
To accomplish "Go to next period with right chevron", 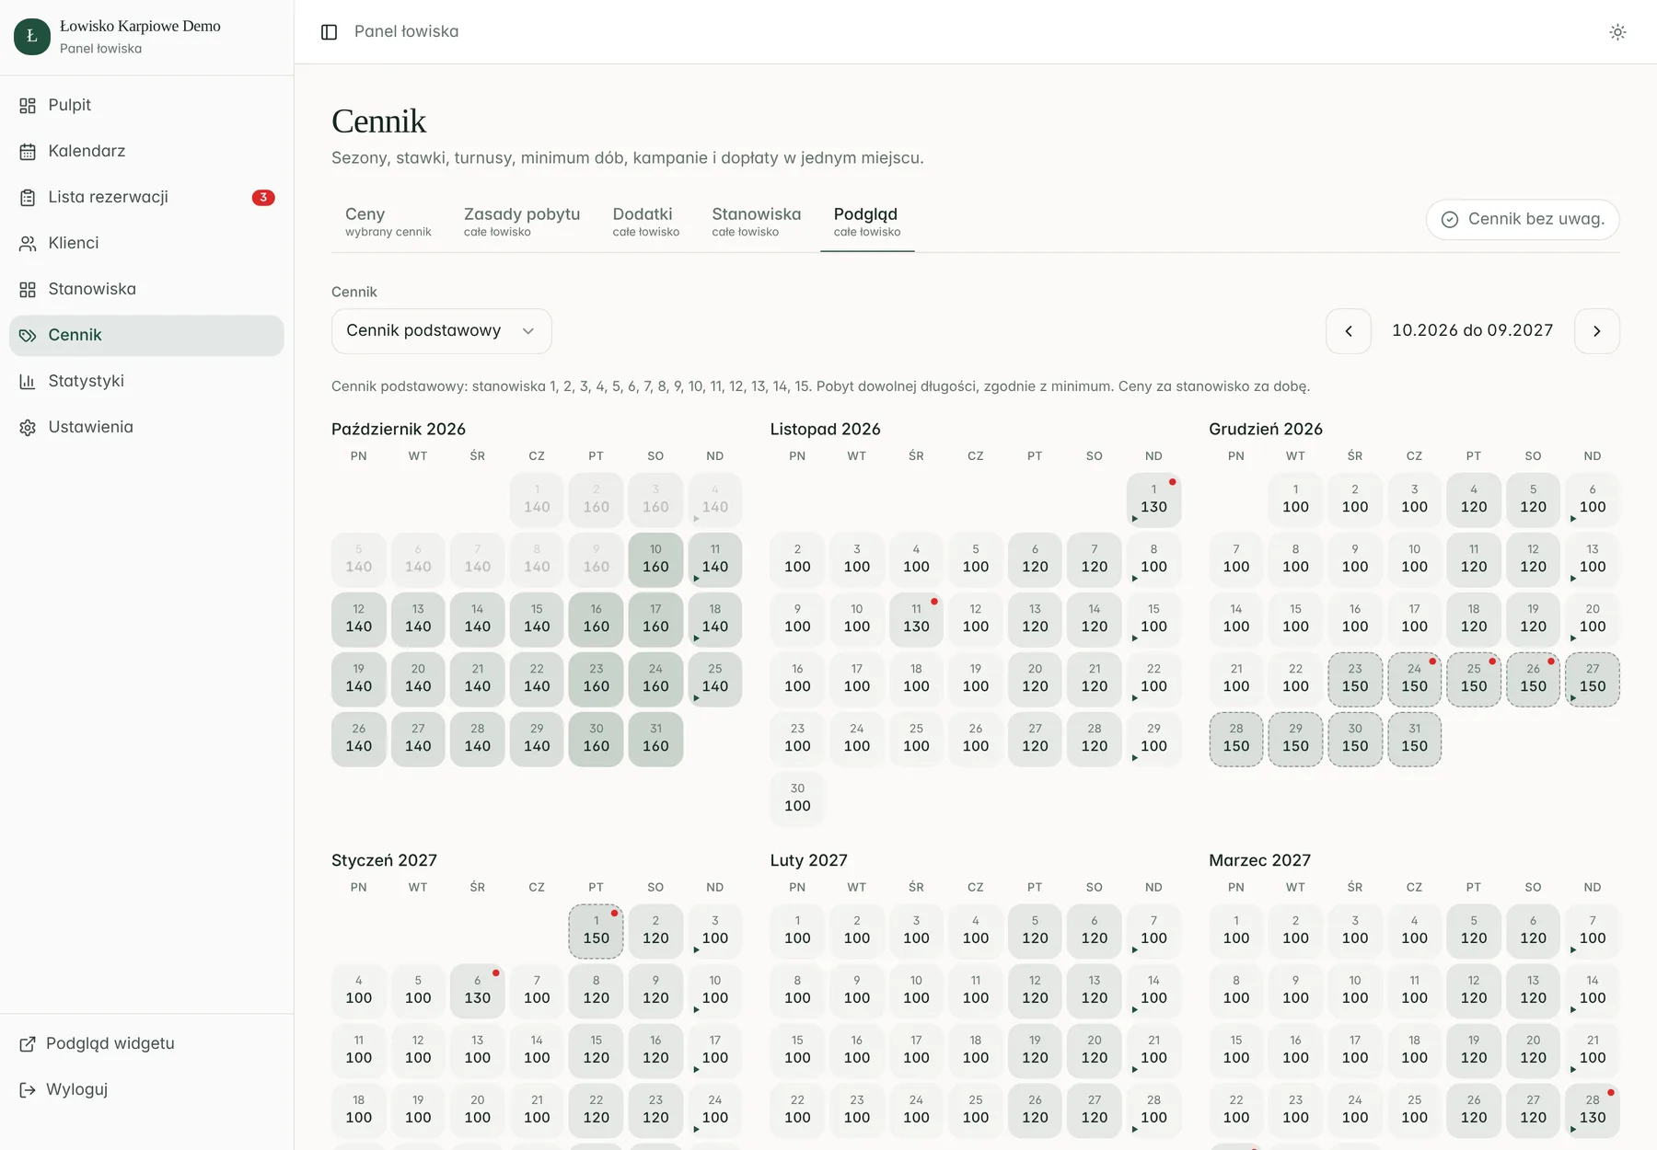I will (1597, 331).
